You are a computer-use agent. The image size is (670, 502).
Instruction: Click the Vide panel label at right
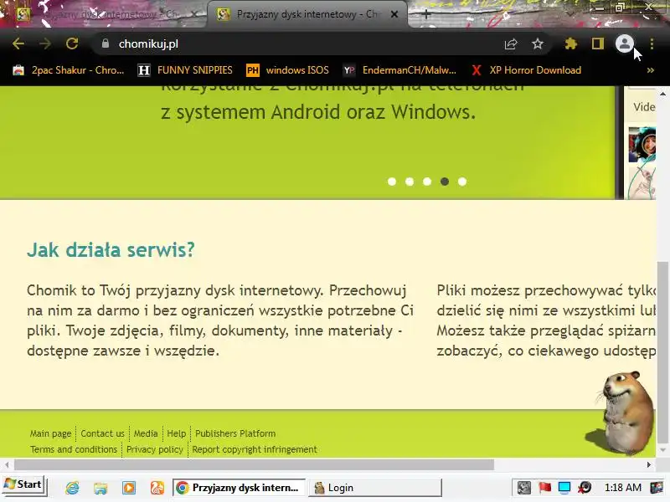point(644,107)
